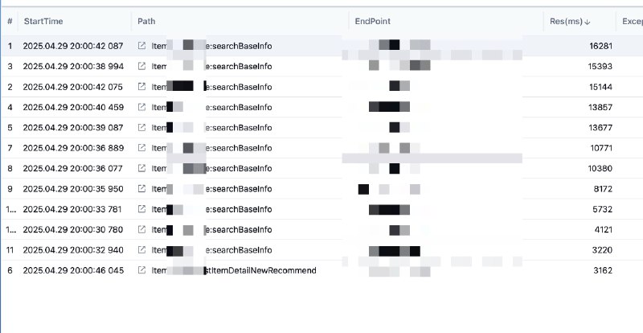Viewport: 643px width, 333px height.
Task: Open link icon for the ItemDetailNewRecommend row
Action: 142,271
